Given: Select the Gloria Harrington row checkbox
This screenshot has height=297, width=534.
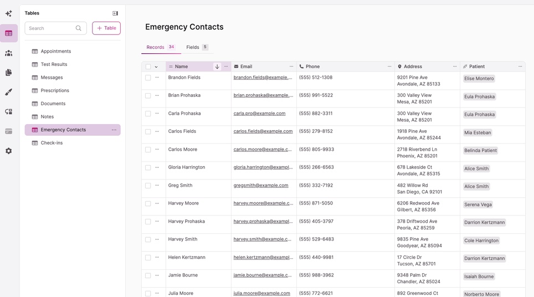Looking at the screenshot, I should 148,167.
